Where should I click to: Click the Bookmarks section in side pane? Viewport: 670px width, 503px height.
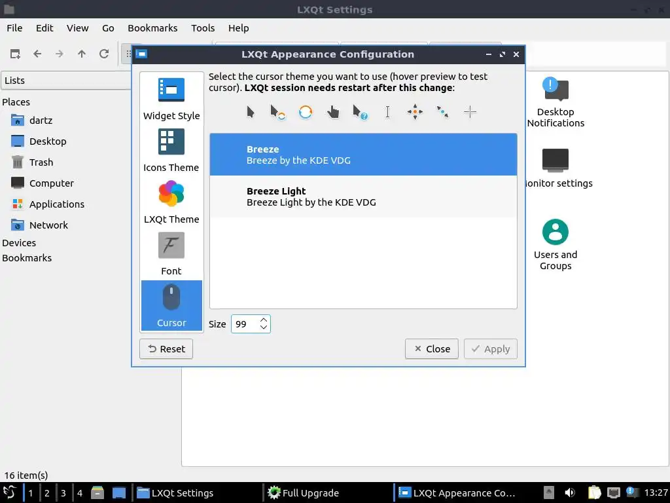(x=27, y=258)
